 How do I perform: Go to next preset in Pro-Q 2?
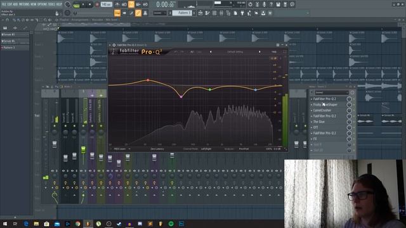coord(259,52)
